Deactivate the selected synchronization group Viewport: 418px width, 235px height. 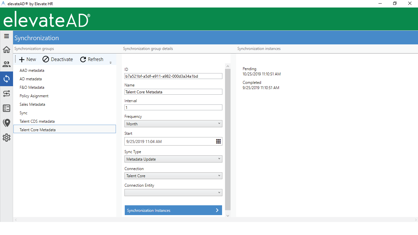pyautogui.click(x=58, y=59)
